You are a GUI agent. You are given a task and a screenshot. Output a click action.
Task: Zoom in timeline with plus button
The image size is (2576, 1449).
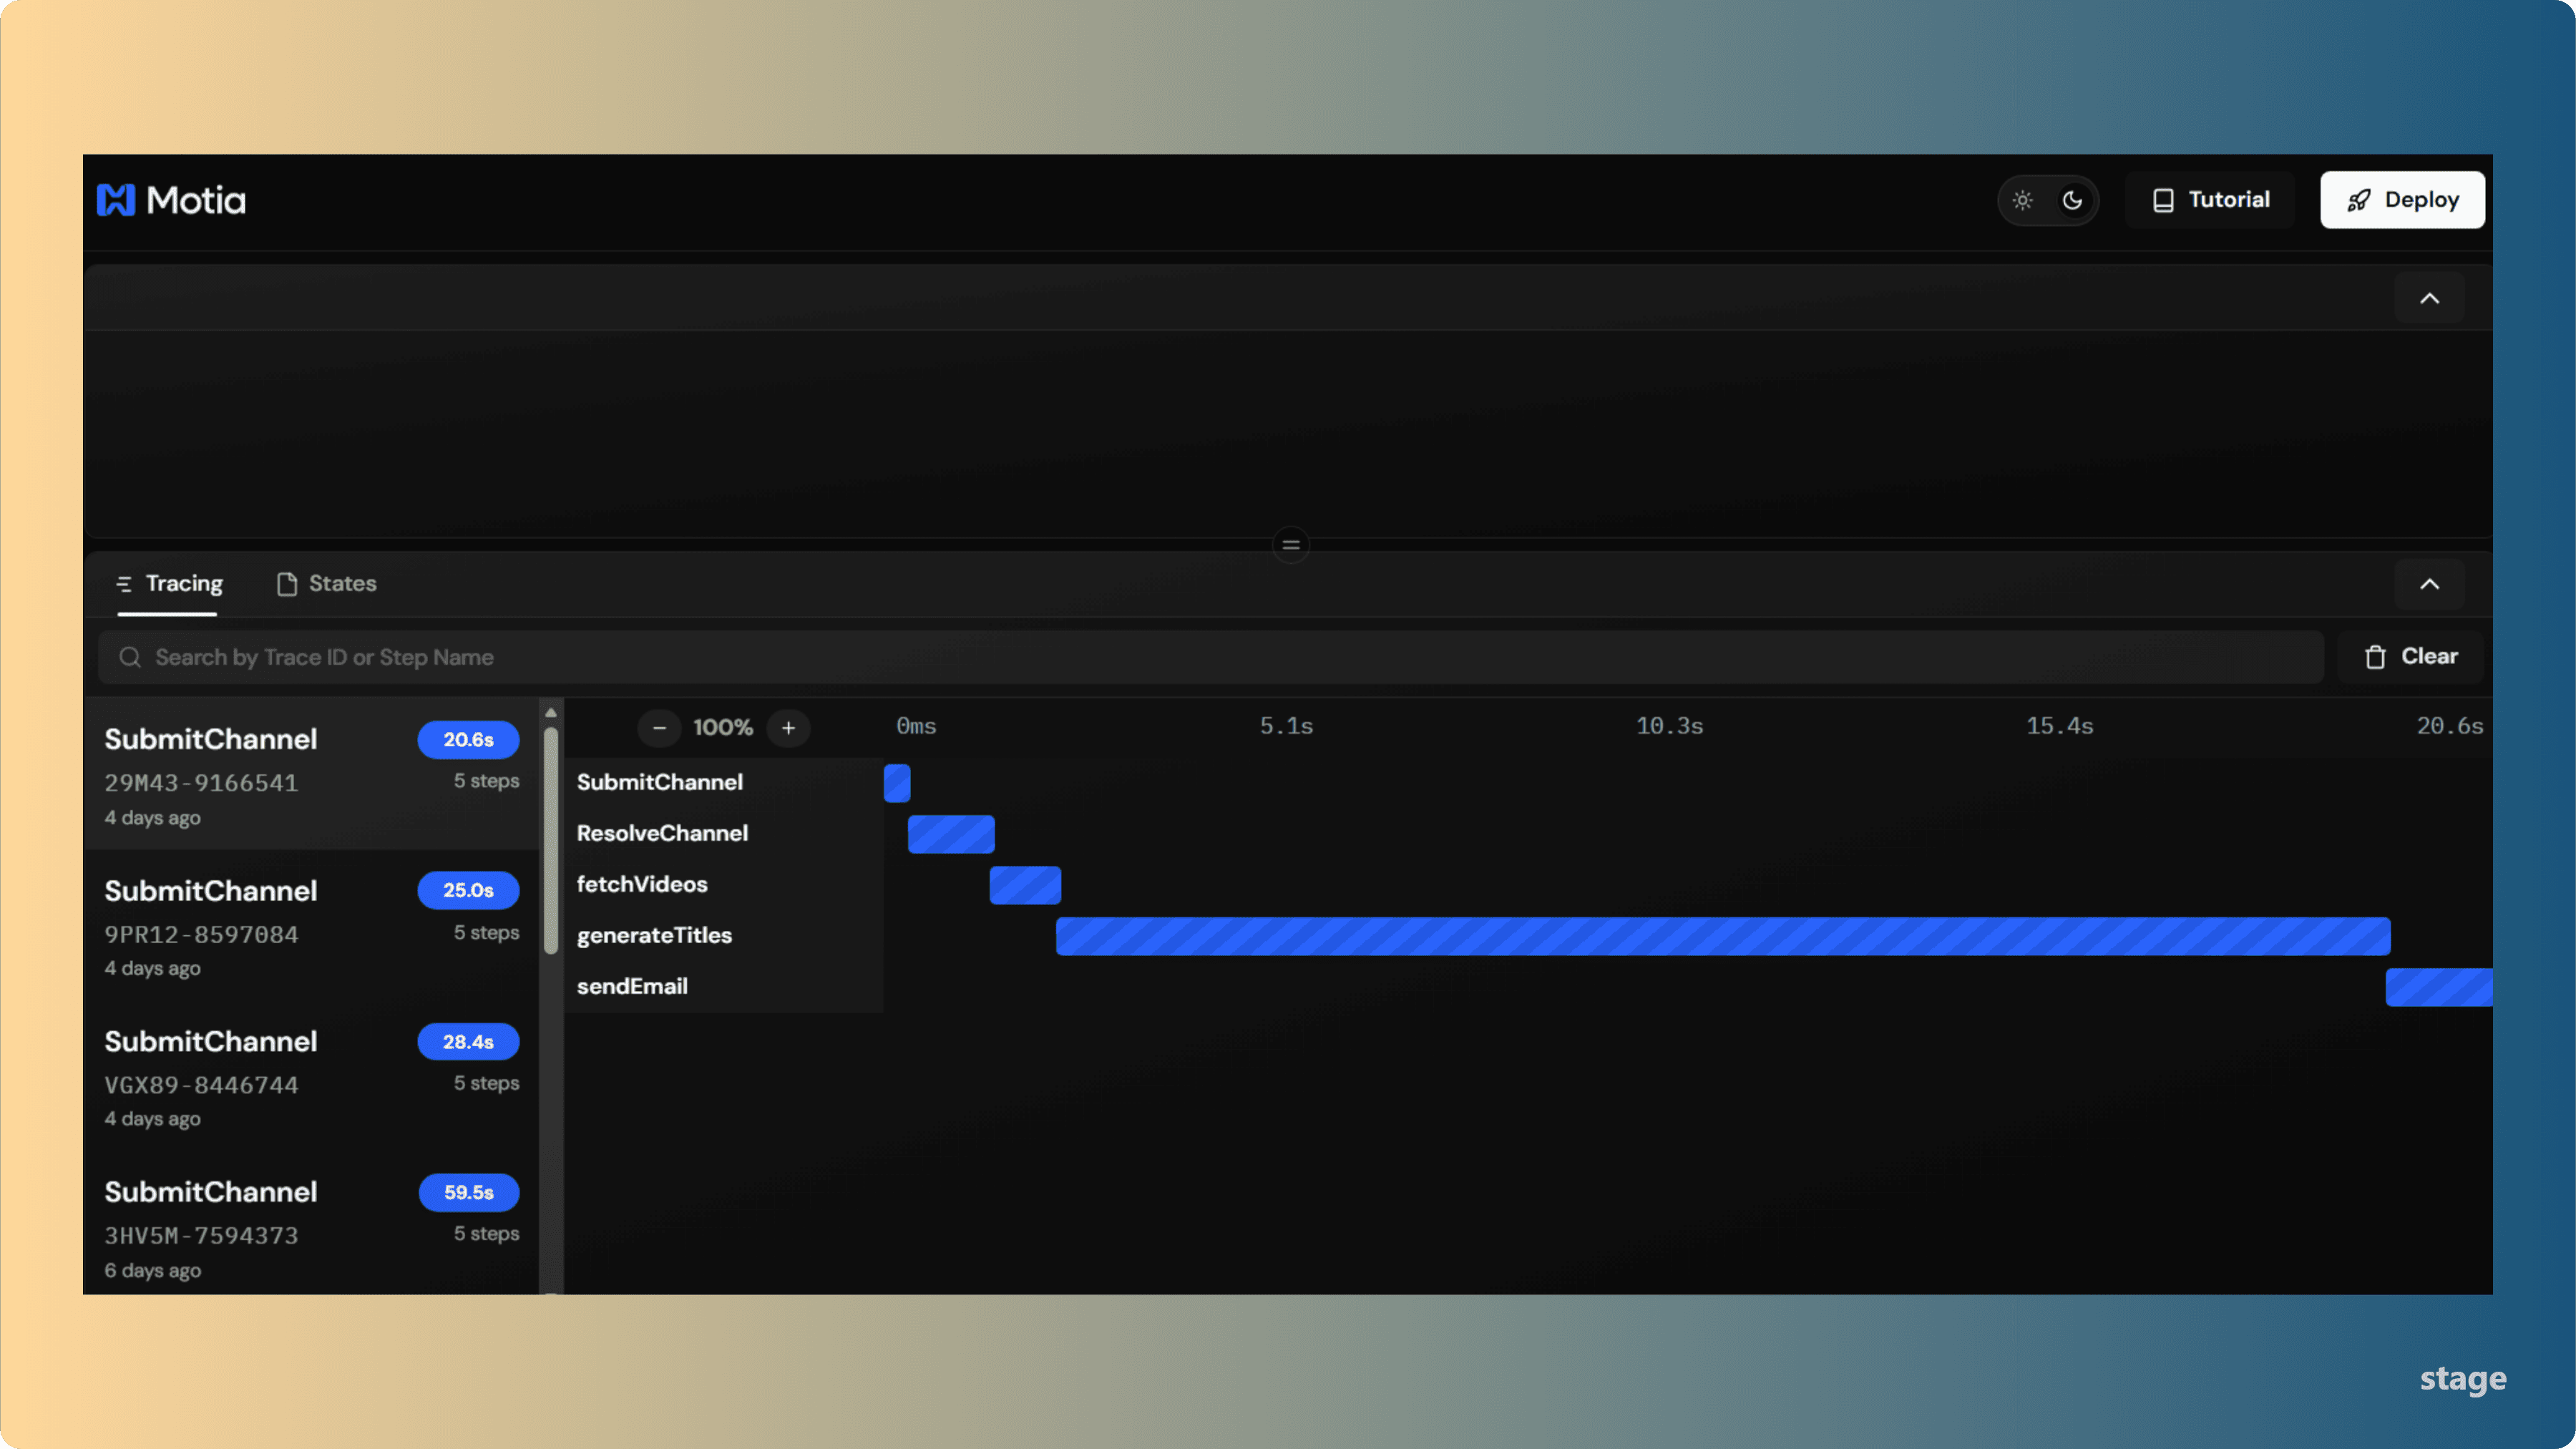click(x=788, y=728)
